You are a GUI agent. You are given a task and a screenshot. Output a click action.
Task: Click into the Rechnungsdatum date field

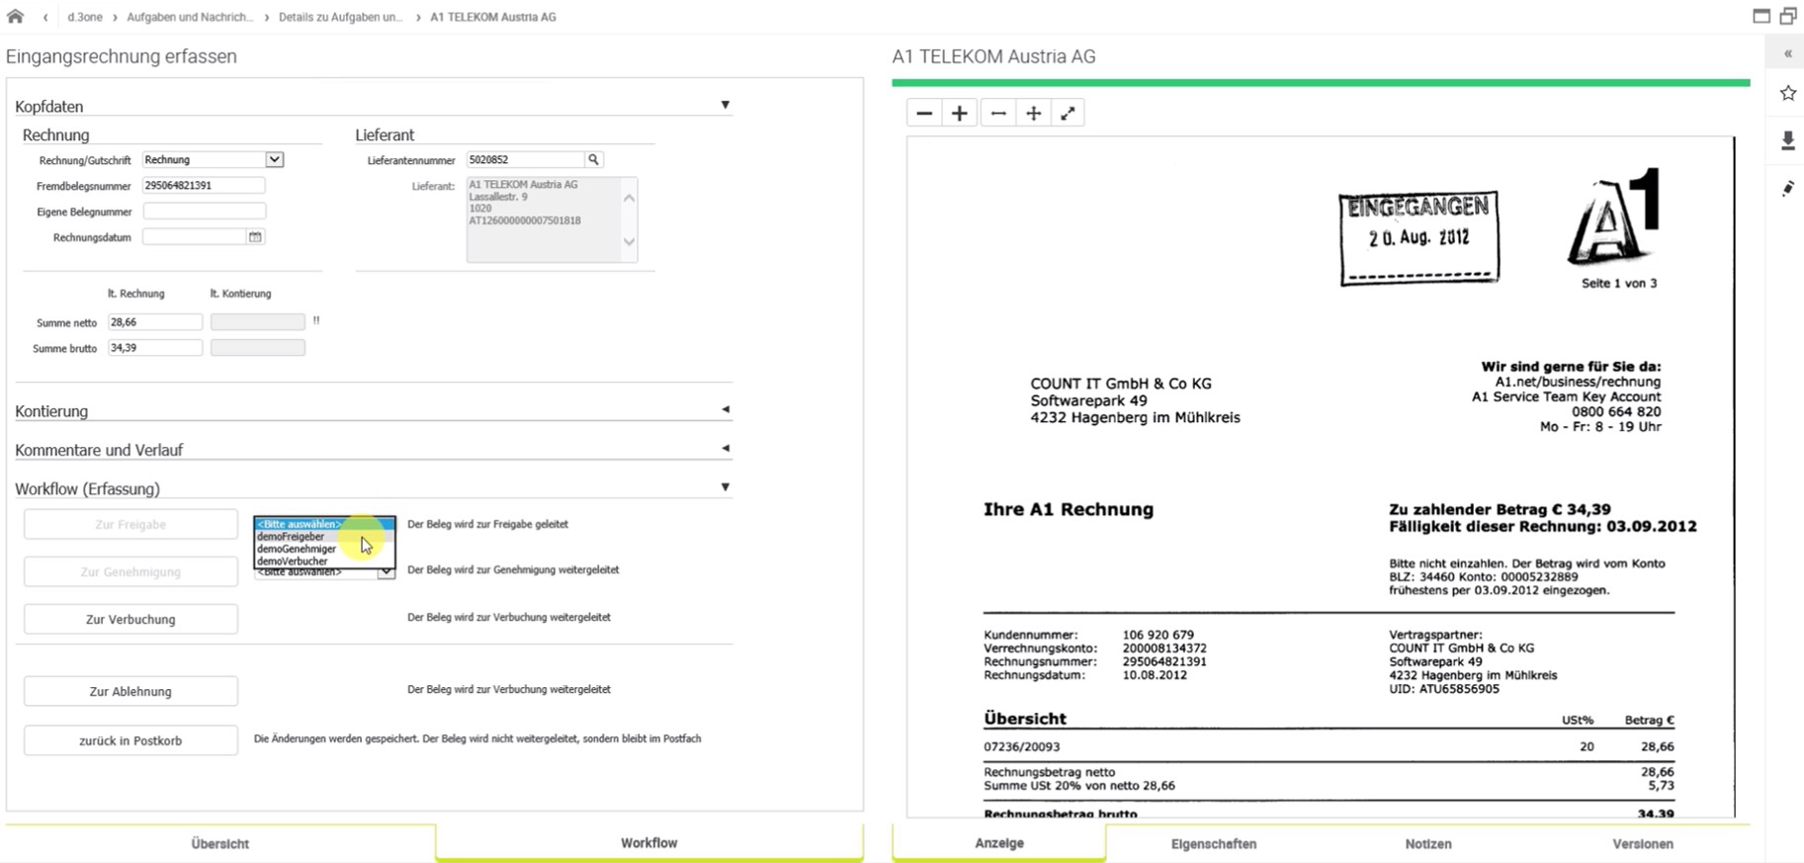(194, 237)
